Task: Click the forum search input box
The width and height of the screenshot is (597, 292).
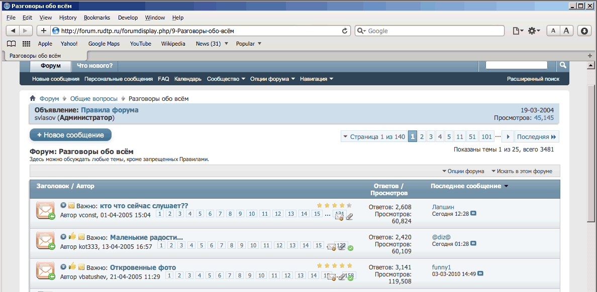Action: pos(517,65)
